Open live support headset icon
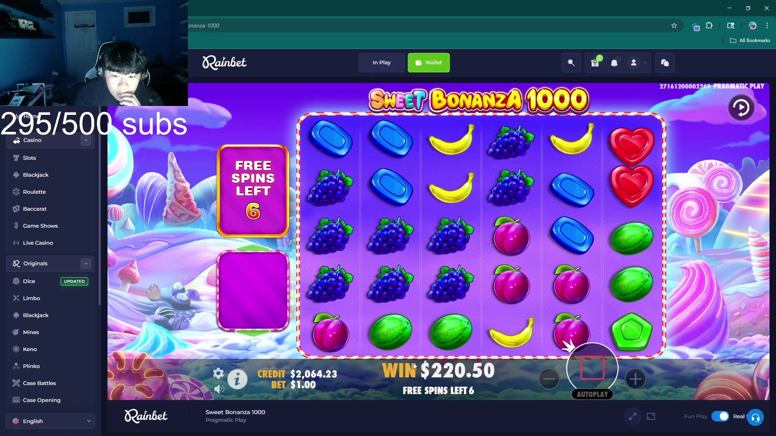Screen dimensions: 776x436 coord(755,417)
